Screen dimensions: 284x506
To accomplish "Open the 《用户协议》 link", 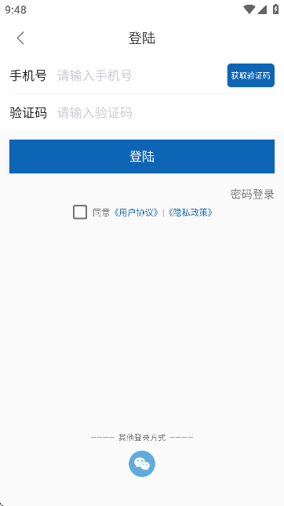I will [x=137, y=213].
